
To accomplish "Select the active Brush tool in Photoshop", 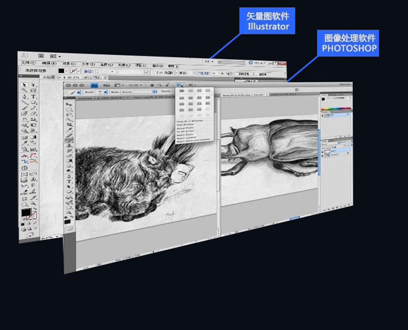I will [x=69, y=140].
